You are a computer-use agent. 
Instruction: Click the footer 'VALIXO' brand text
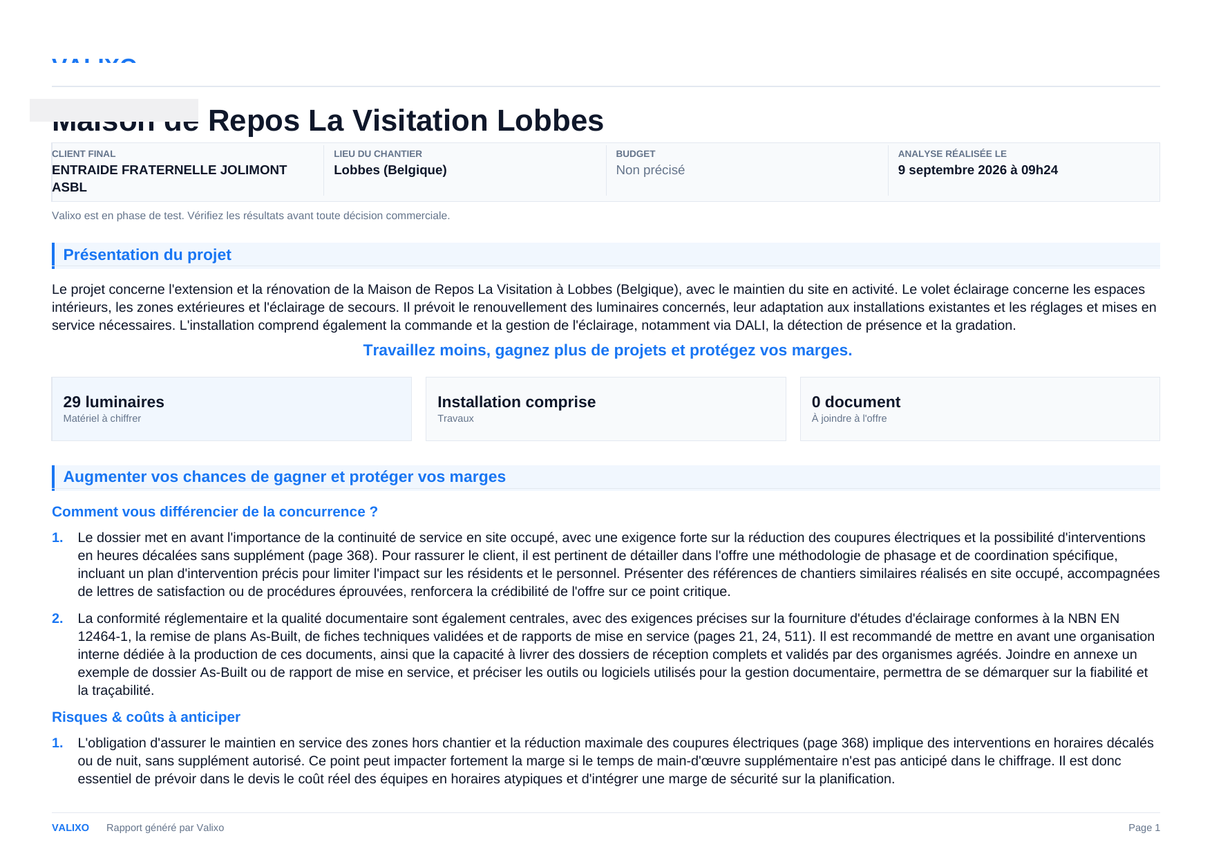70,828
